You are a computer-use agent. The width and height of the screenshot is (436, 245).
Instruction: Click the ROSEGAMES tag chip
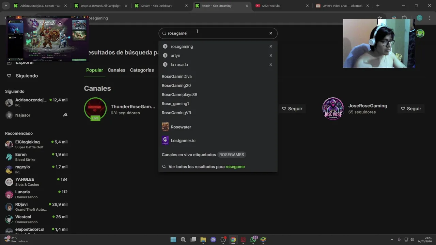tap(232, 155)
